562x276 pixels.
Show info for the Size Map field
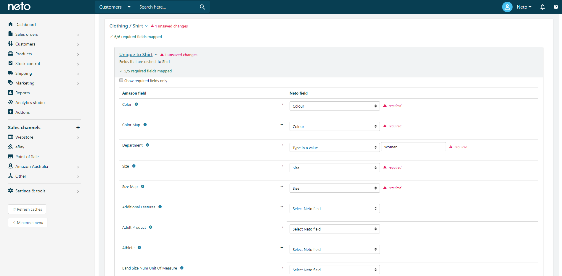pyautogui.click(x=143, y=186)
